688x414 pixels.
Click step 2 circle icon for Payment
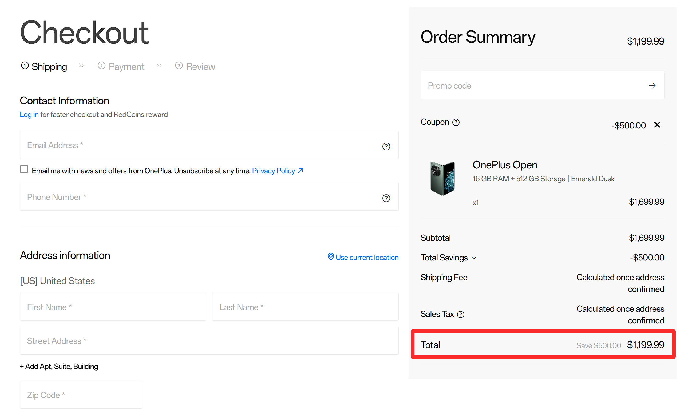coord(101,66)
